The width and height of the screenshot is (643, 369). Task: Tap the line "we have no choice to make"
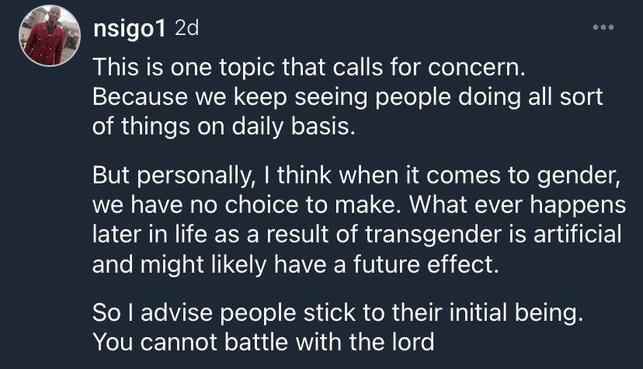(359, 205)
